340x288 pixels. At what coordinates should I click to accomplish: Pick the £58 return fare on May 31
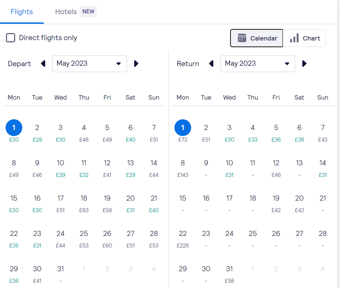coord(229,274)
